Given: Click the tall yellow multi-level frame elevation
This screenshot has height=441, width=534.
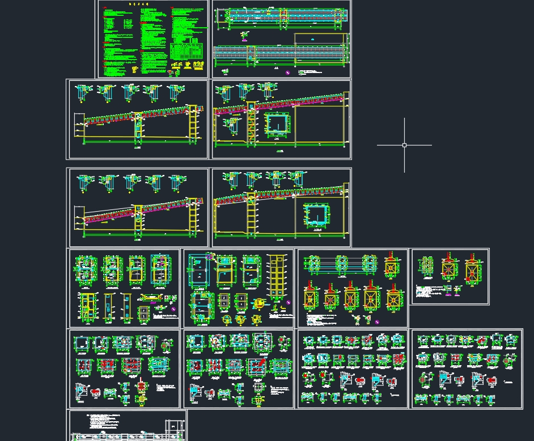Looking at the screenshot, I should click(x=276, y=277).
